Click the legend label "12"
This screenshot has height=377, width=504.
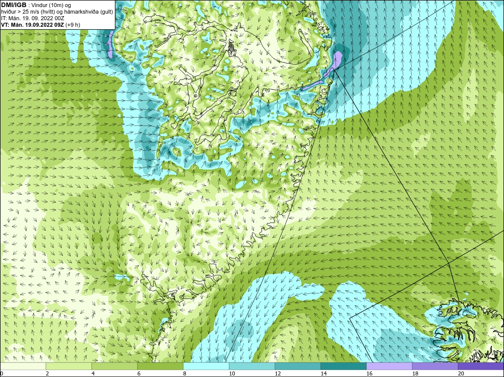278,373
